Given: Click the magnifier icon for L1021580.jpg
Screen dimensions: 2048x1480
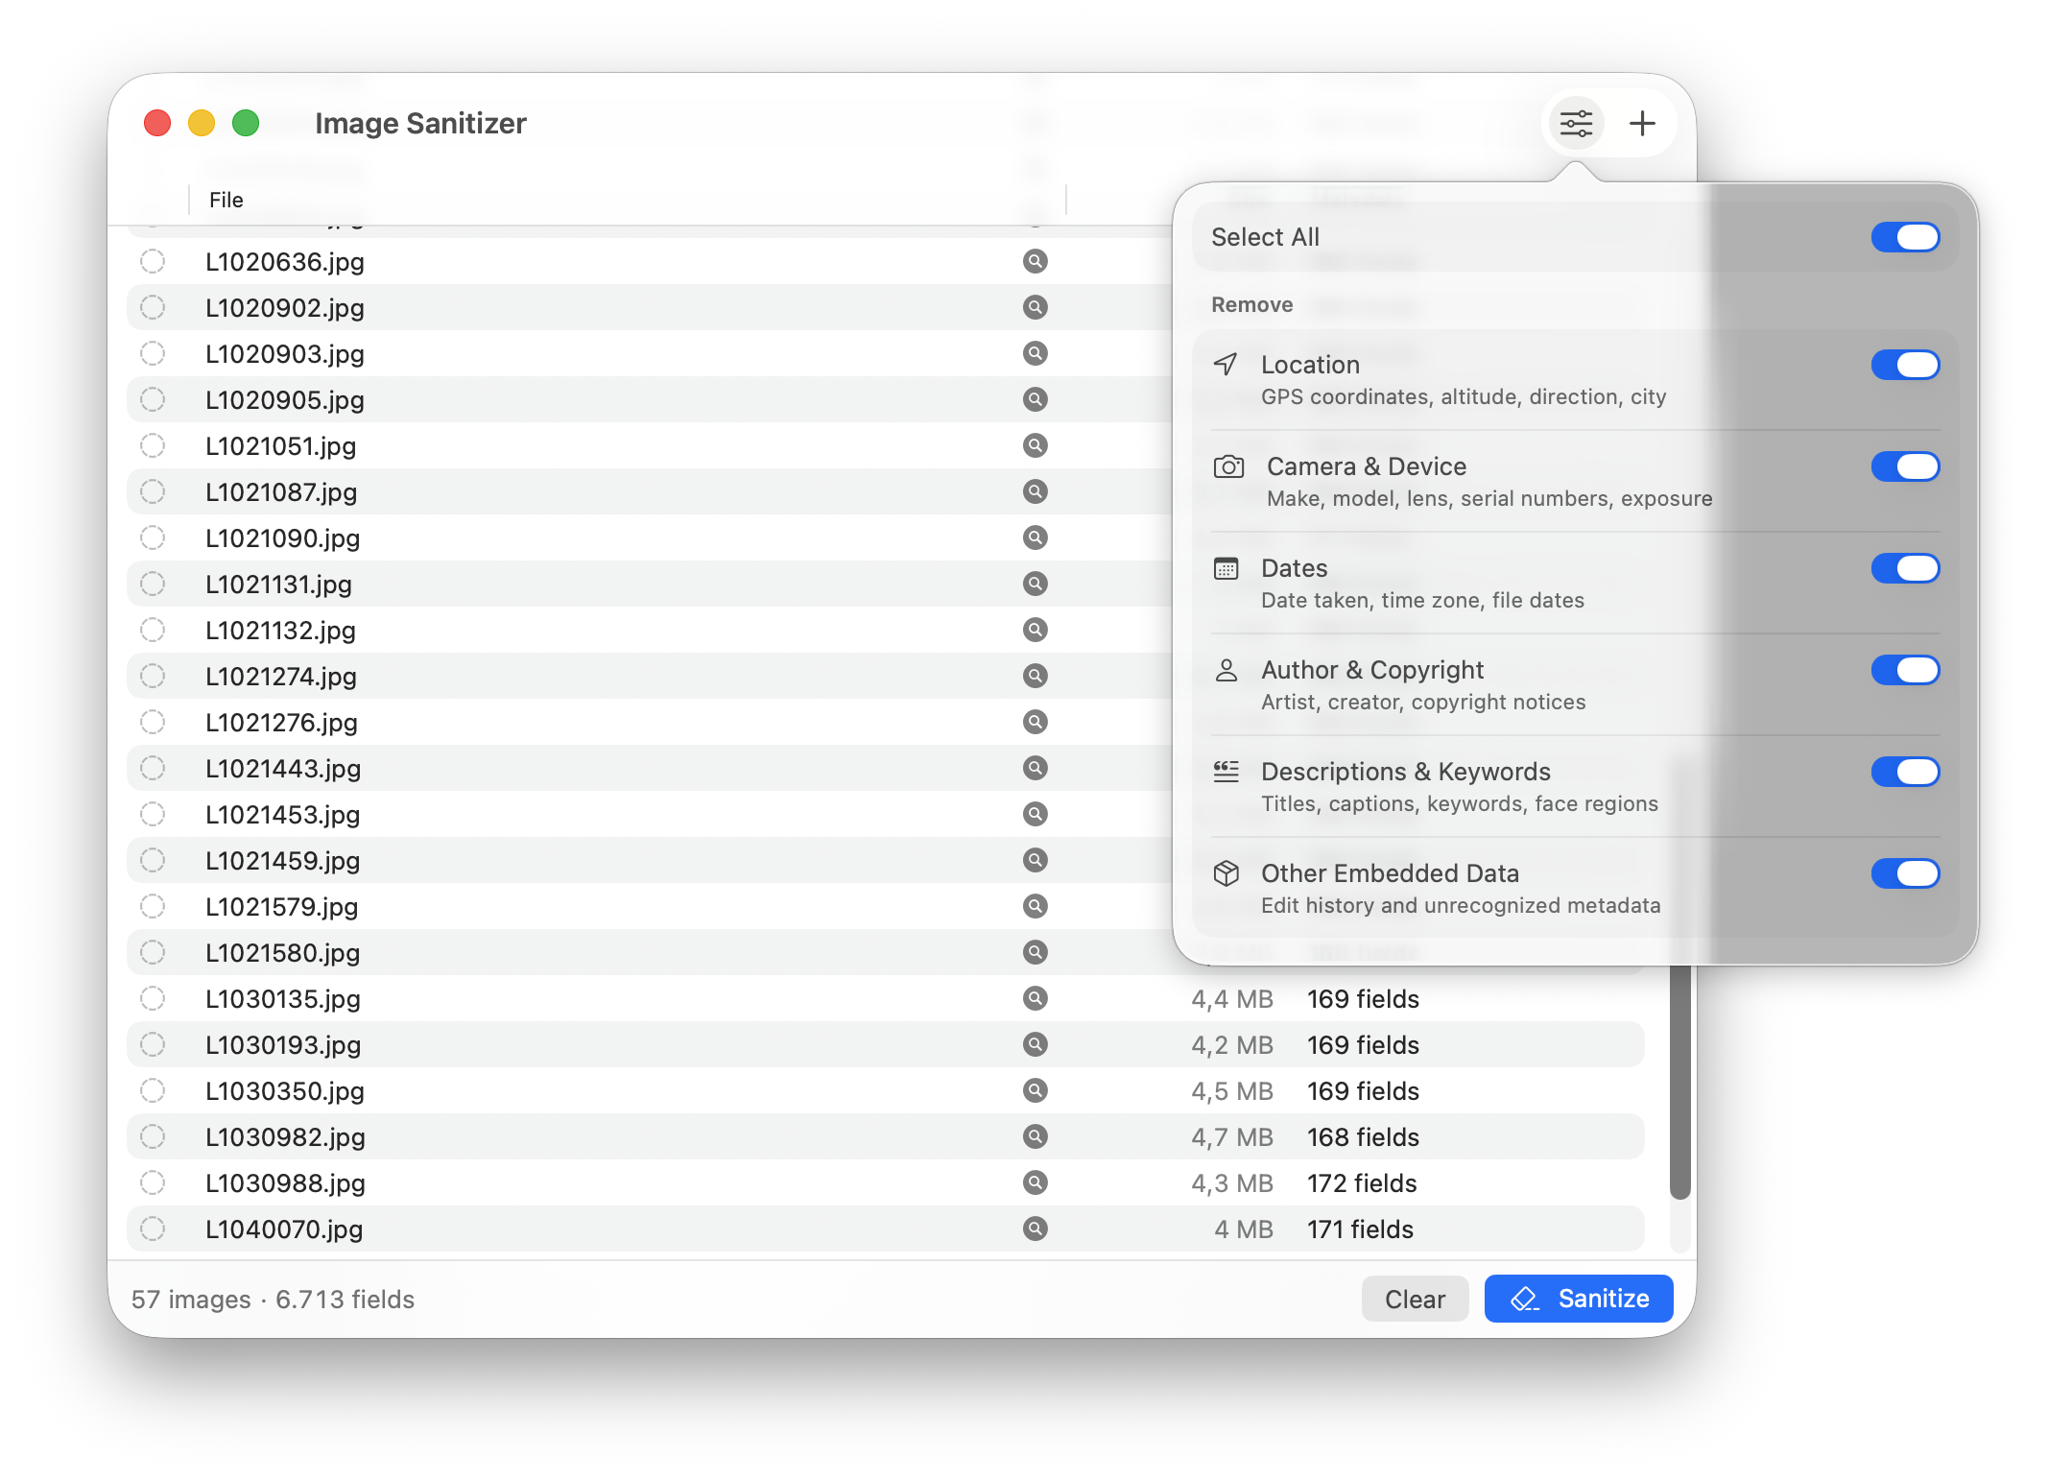Looking at the screenshot, I should (x=1035, y=952).
